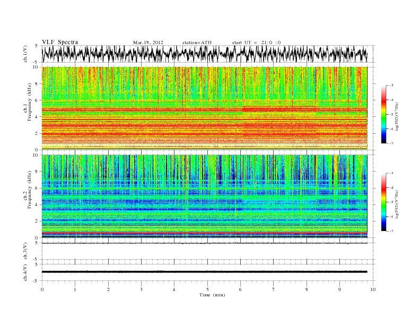420x325 pixels.
Task: Click inside the ch.1 spectrogram panel
Action: coord(204,108)
